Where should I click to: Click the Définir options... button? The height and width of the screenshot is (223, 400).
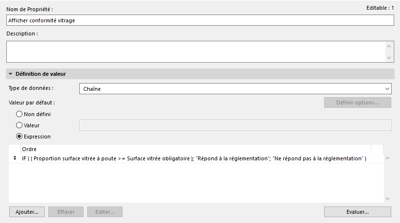click(358, 103)
